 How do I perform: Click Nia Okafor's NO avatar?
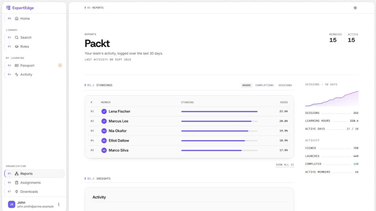point(104,131)
